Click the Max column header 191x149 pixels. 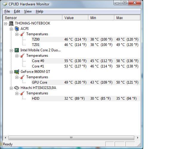point(127,18)
